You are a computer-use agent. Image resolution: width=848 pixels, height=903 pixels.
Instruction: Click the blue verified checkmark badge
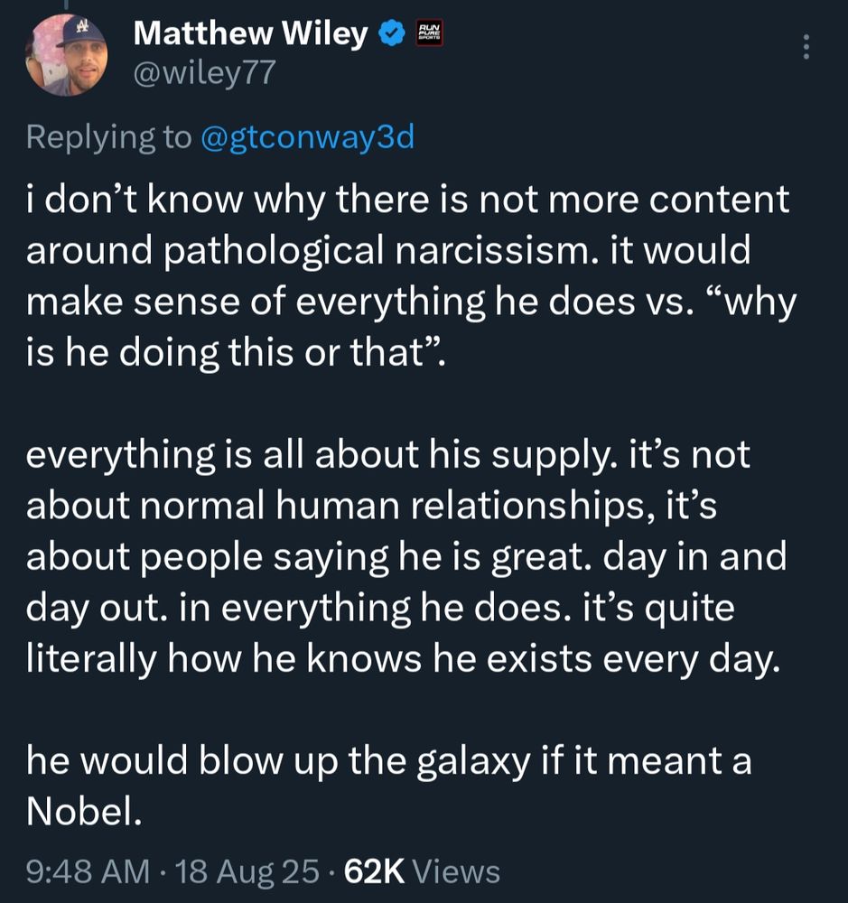point(392,34)
